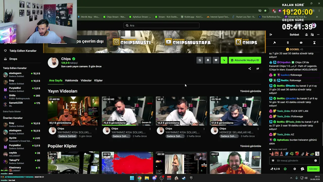Click the Abonelik Hediye Et button
The height and width of the screenshot is (182, 323).
click(x=245, y=60)
